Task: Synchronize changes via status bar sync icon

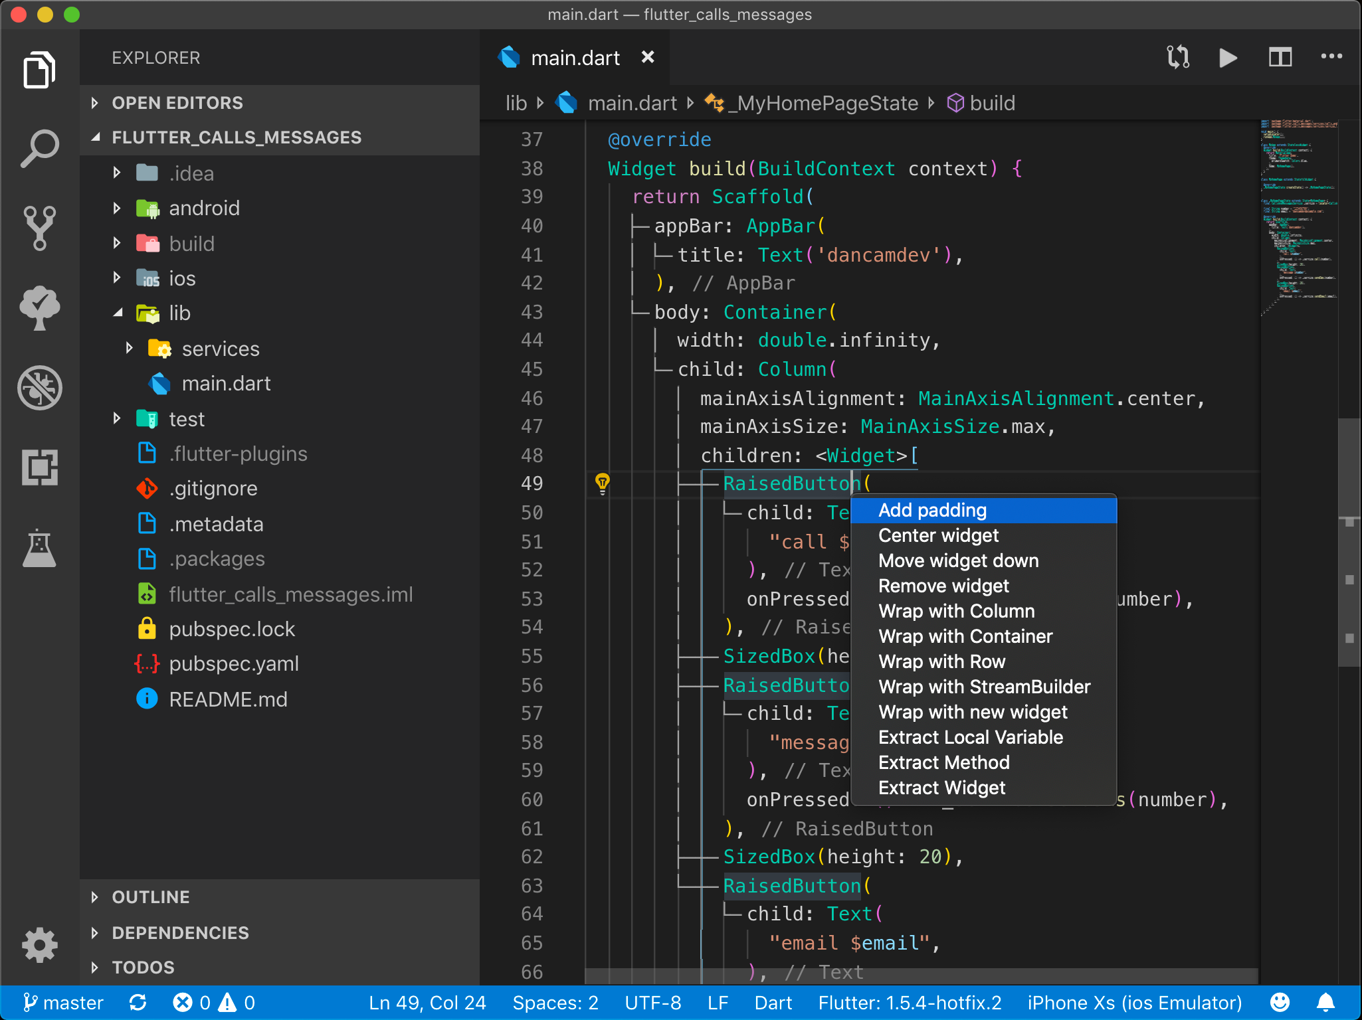Action: [x=138, y=1003]
